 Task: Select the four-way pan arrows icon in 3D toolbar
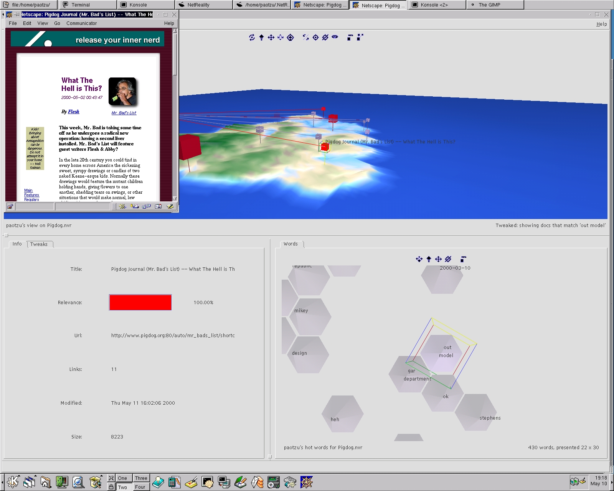pos(271,37)
